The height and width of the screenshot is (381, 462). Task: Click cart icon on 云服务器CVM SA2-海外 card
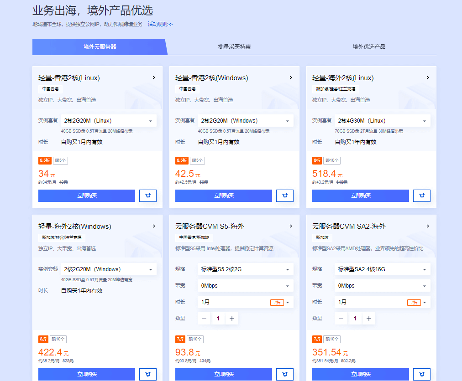tap(421, 374)
